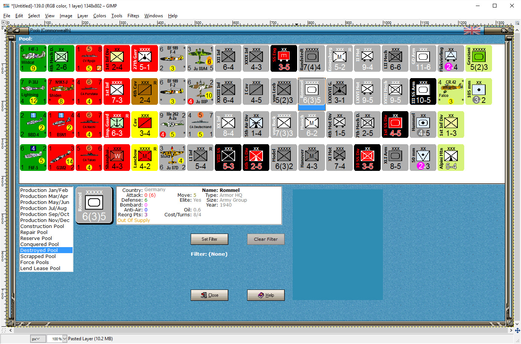Open the ruler corner image menu button
This screenshot has height=344, width=521.
pos(4,23)
